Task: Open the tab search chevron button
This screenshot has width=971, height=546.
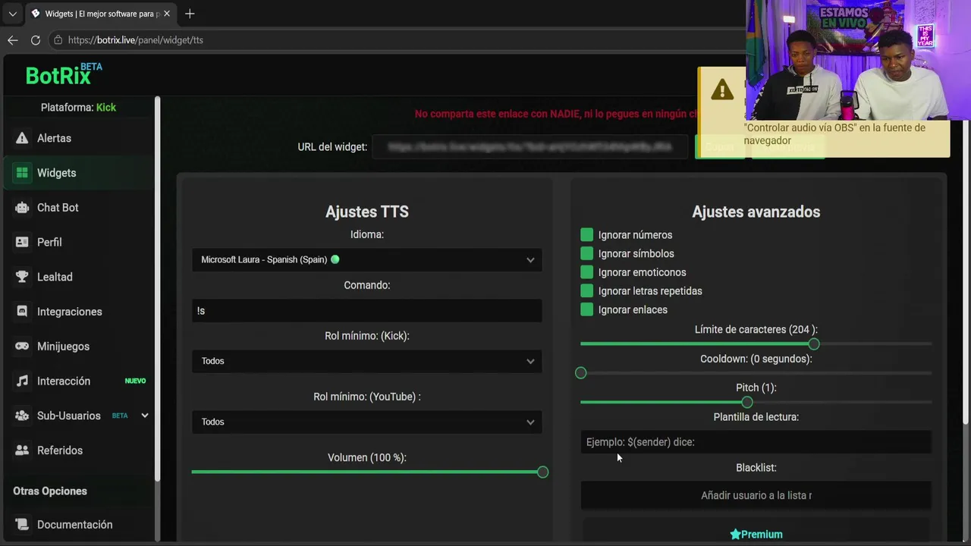Action: pyautogui.click(x=12, y=14)
